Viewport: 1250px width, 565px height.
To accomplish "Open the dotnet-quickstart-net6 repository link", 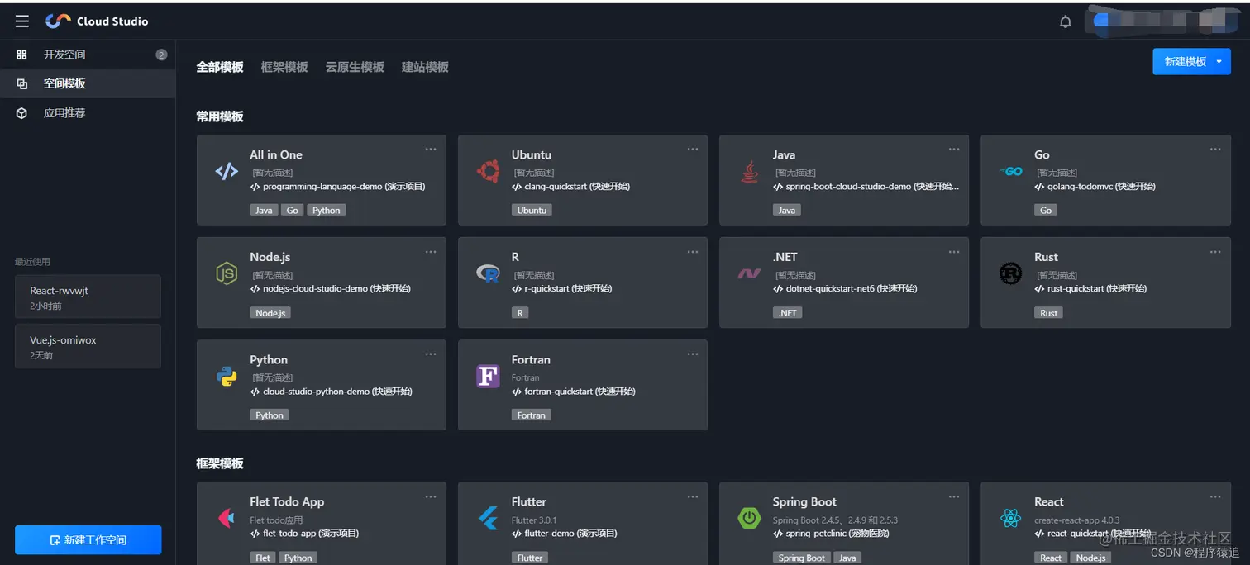I will pyautogui.click(x=844, y=289).
